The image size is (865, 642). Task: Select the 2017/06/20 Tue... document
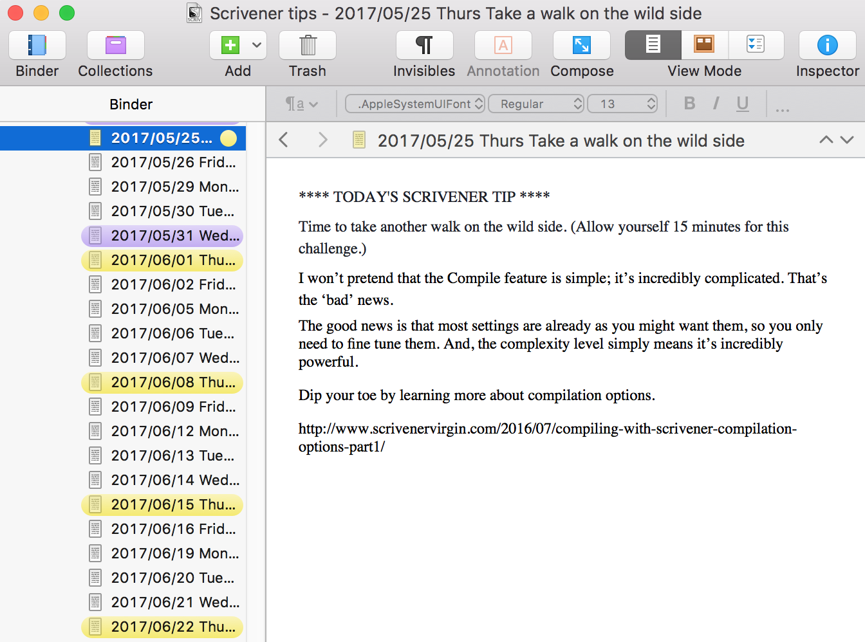(x=162, y=578)
